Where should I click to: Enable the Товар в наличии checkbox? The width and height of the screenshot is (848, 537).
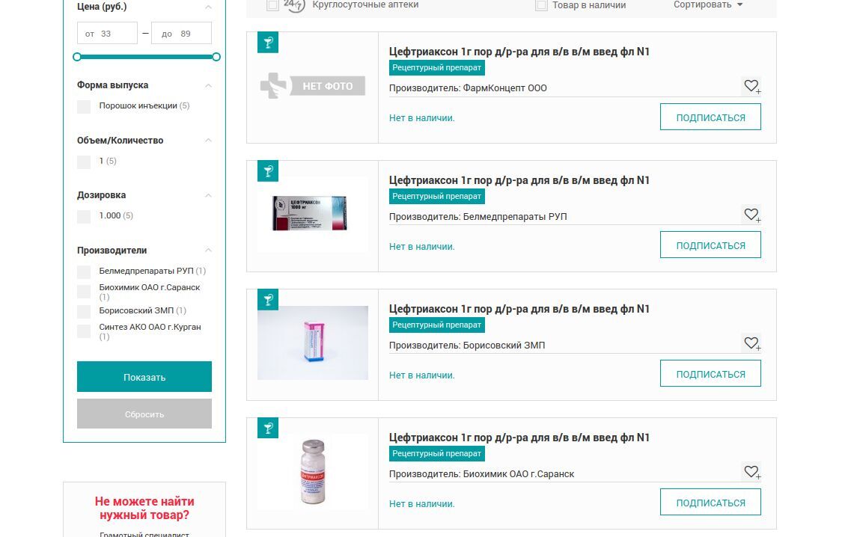(x=541, y=5)
